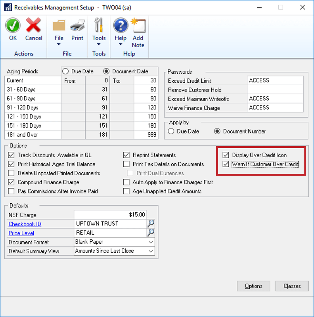Click the Options button at bottom
Image resolution: width=314 pixels, height=317 pixels.
[x=253, y=286]
